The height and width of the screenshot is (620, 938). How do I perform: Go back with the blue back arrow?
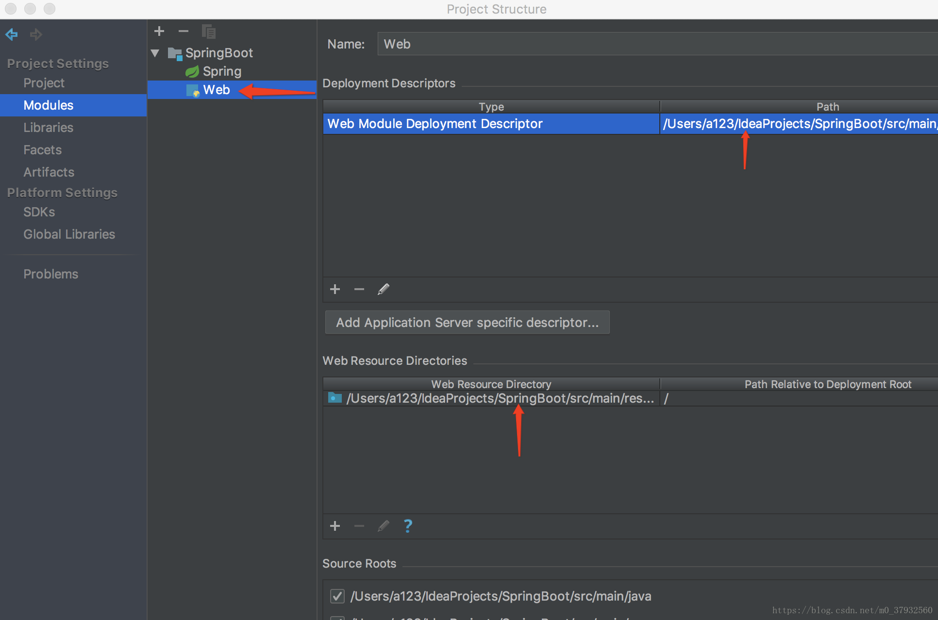(x=12, y=34)
